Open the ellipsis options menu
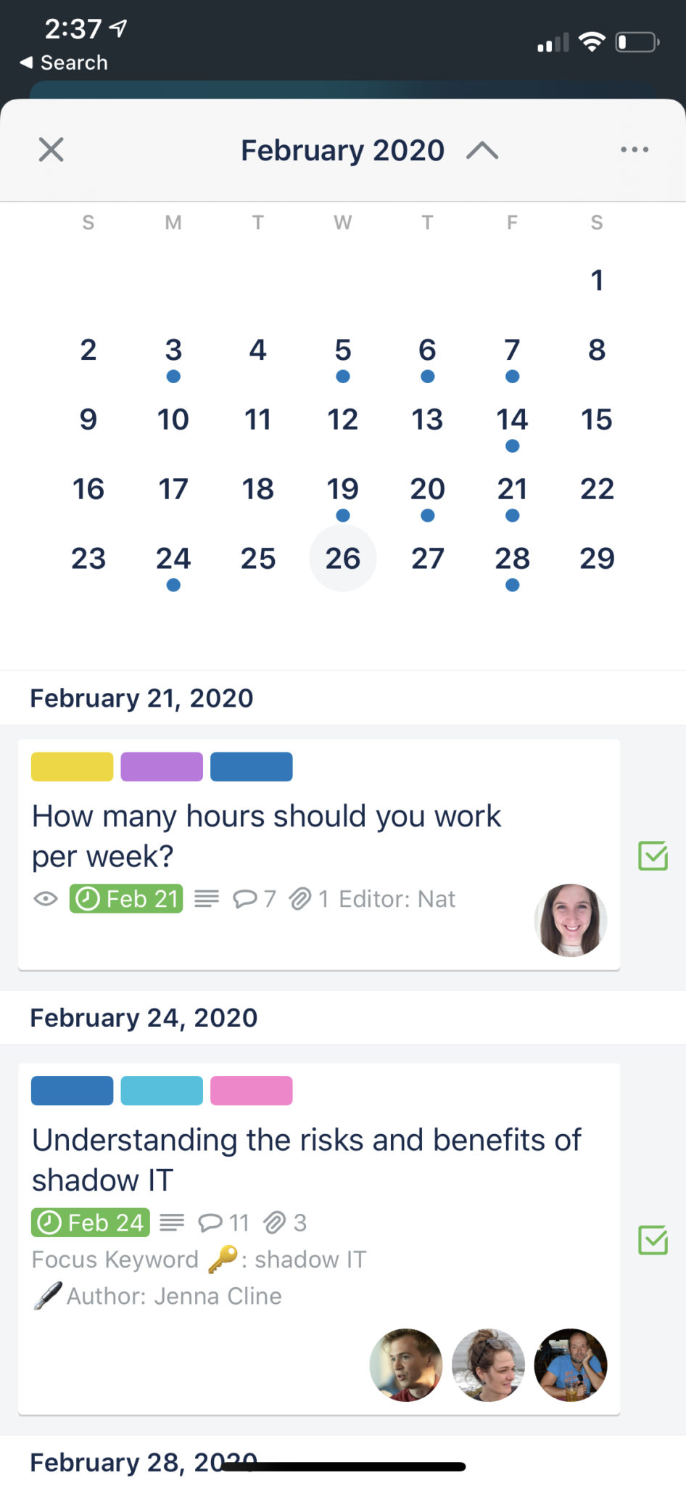This screenshot has width=686, height=1486. (x=635, y=149)
